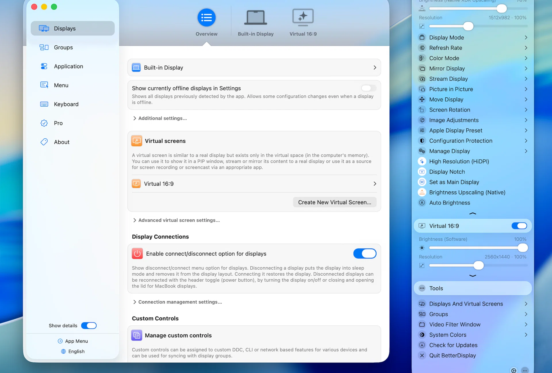This screenshot has width=552, height=373.
Task: Expand the Display Mode submenu arrow
Action: pos(526,37)
